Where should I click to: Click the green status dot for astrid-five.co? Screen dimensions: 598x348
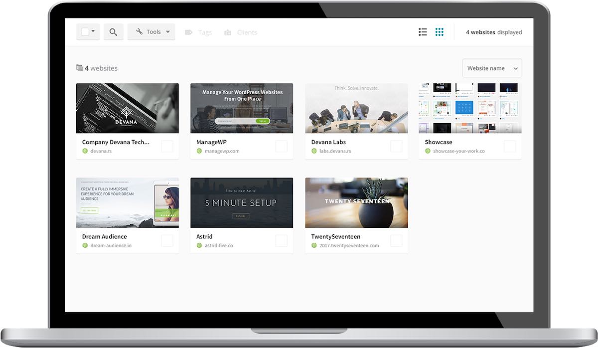(x=199, y=245)
